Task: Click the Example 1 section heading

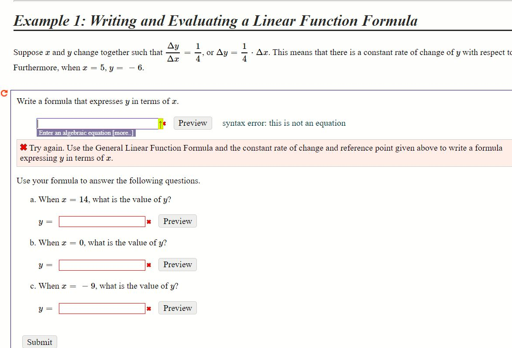Action: point(216,21)
